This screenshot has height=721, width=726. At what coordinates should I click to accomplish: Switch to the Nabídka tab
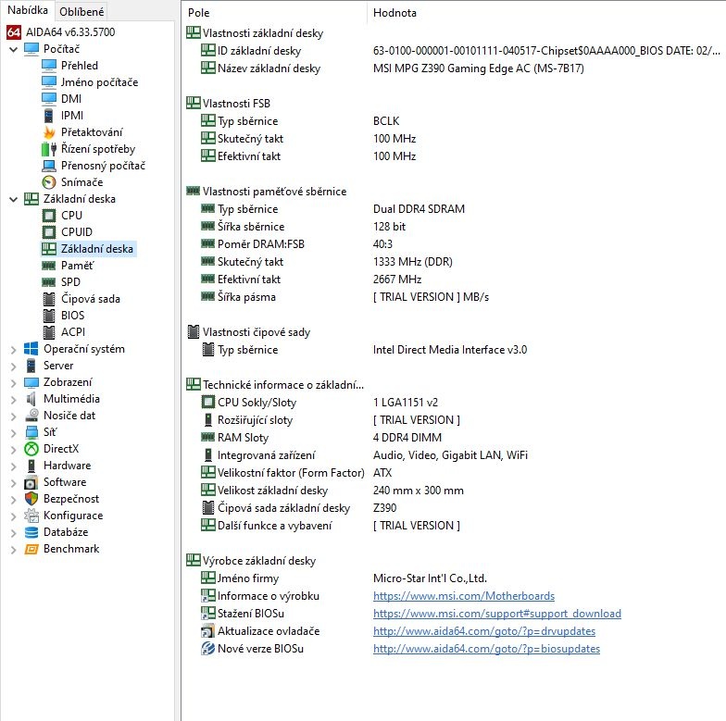[x=27, y=10]
